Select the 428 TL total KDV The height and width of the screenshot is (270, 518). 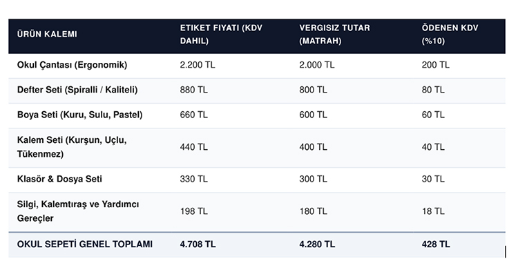click(435, 244)
